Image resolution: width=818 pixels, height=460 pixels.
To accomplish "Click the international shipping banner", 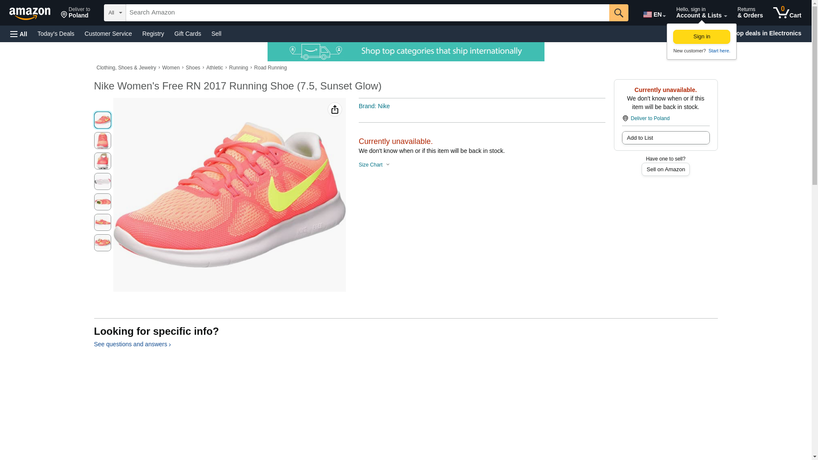I will pos(406,52).
